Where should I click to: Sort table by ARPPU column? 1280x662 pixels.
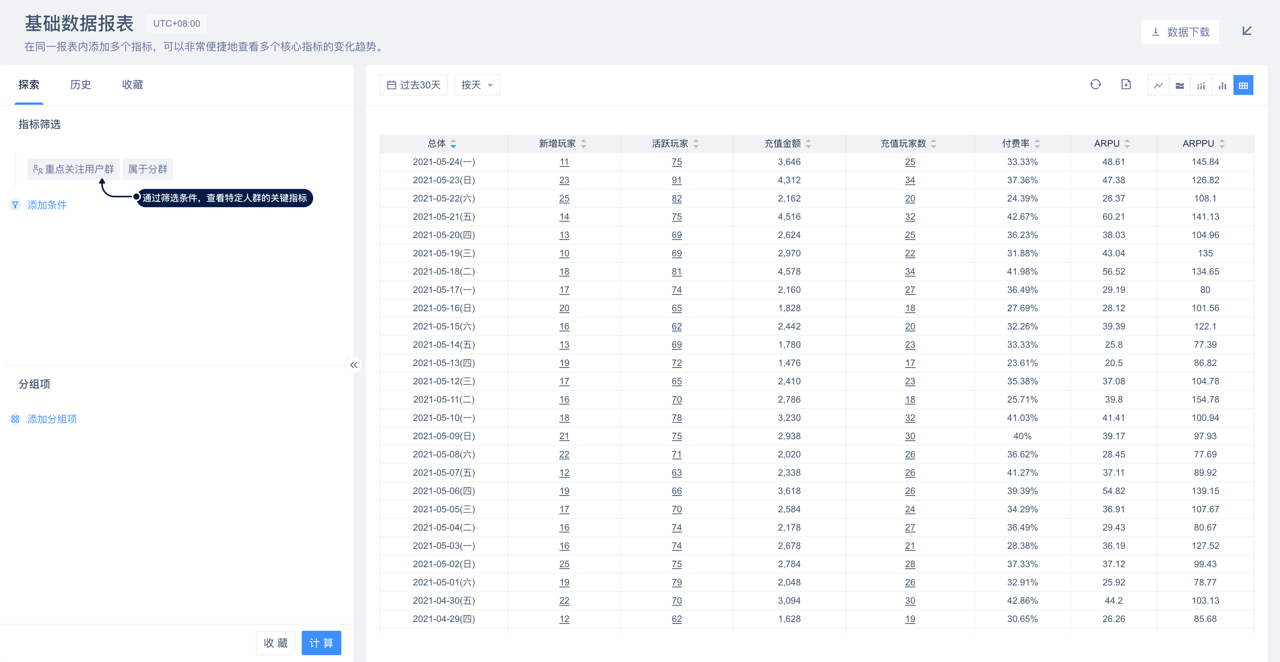point(1221,144)
